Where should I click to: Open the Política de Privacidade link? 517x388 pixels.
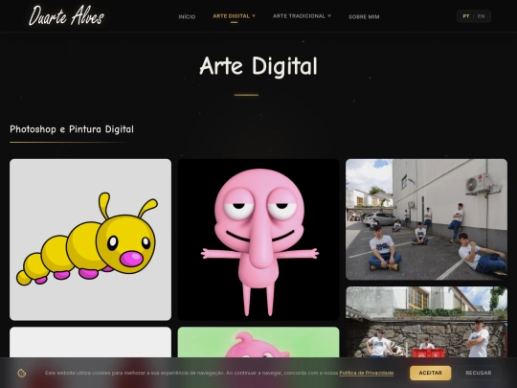pyautogui.click(x=367, y=373)
